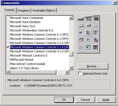Click the list's scroll down arrow
Viewport: 118px width, 106px height.
click(71, 68)
